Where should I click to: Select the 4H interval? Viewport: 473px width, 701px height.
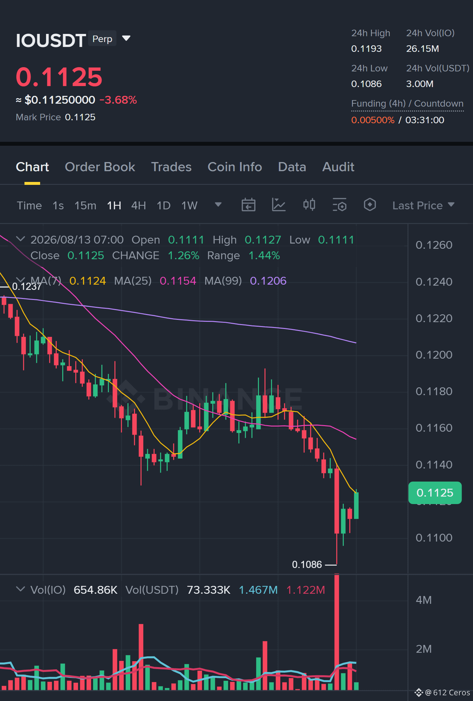click(139, 205)
